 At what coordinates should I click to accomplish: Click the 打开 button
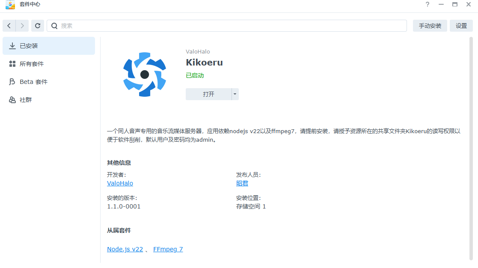208,94
